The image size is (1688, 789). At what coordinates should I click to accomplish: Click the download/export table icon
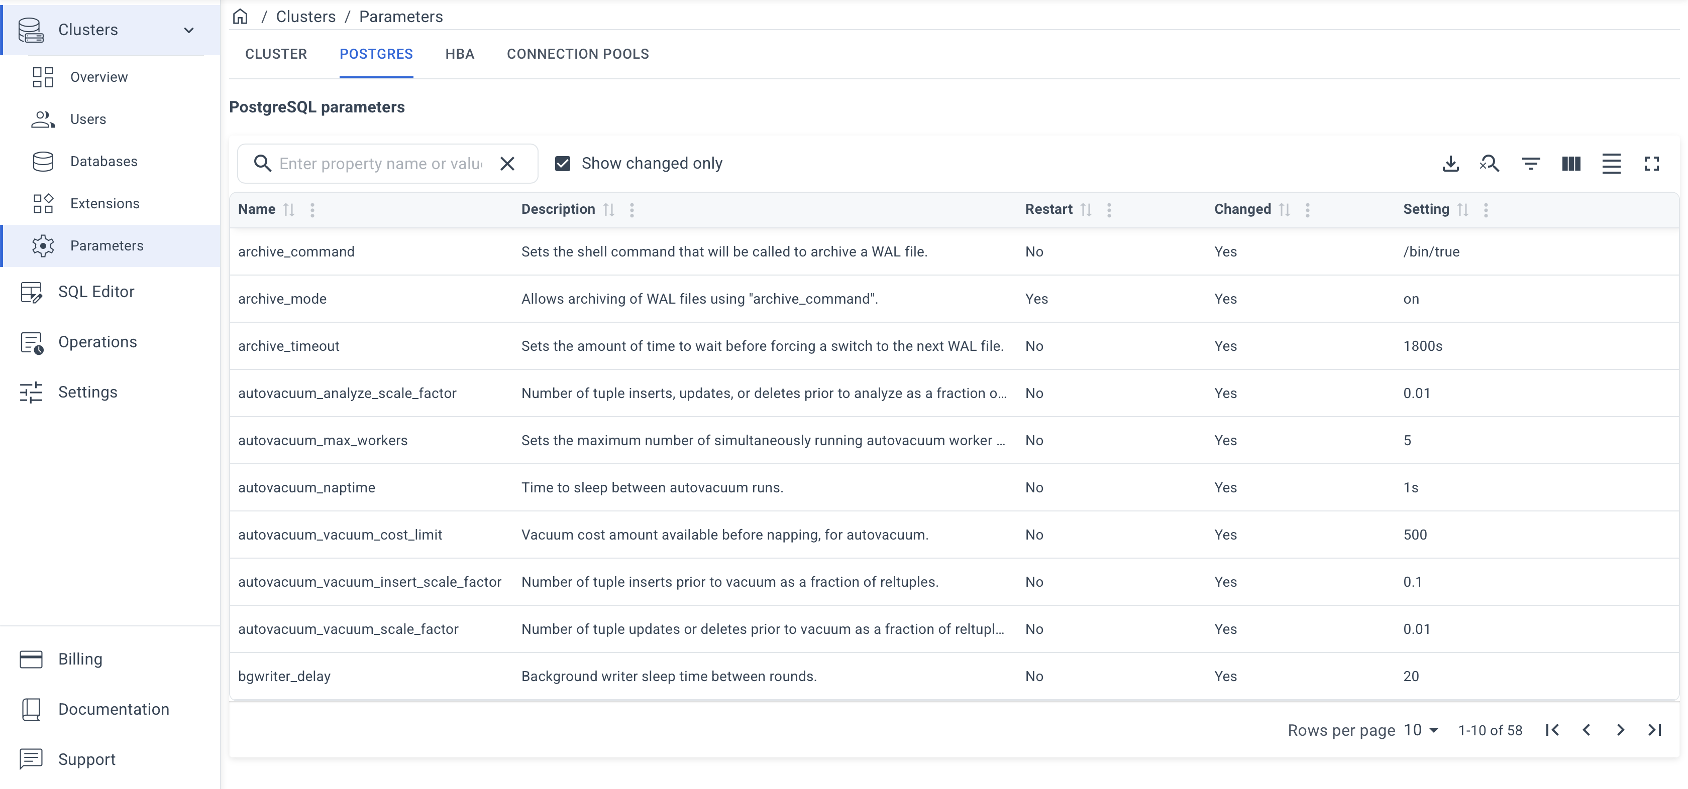(1450, 164)
